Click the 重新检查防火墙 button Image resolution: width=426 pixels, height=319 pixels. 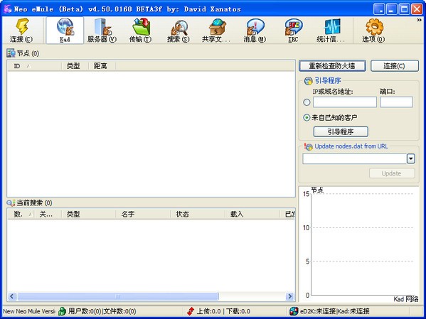(x=332, y=66)
